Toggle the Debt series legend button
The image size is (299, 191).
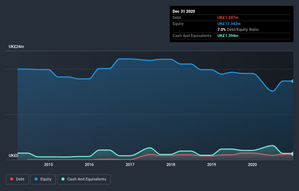[17, 179]
